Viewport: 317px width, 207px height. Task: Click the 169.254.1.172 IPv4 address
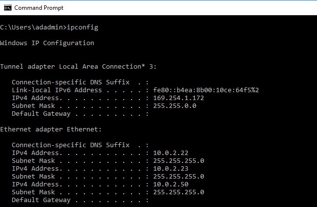click(x=178, y=98)
